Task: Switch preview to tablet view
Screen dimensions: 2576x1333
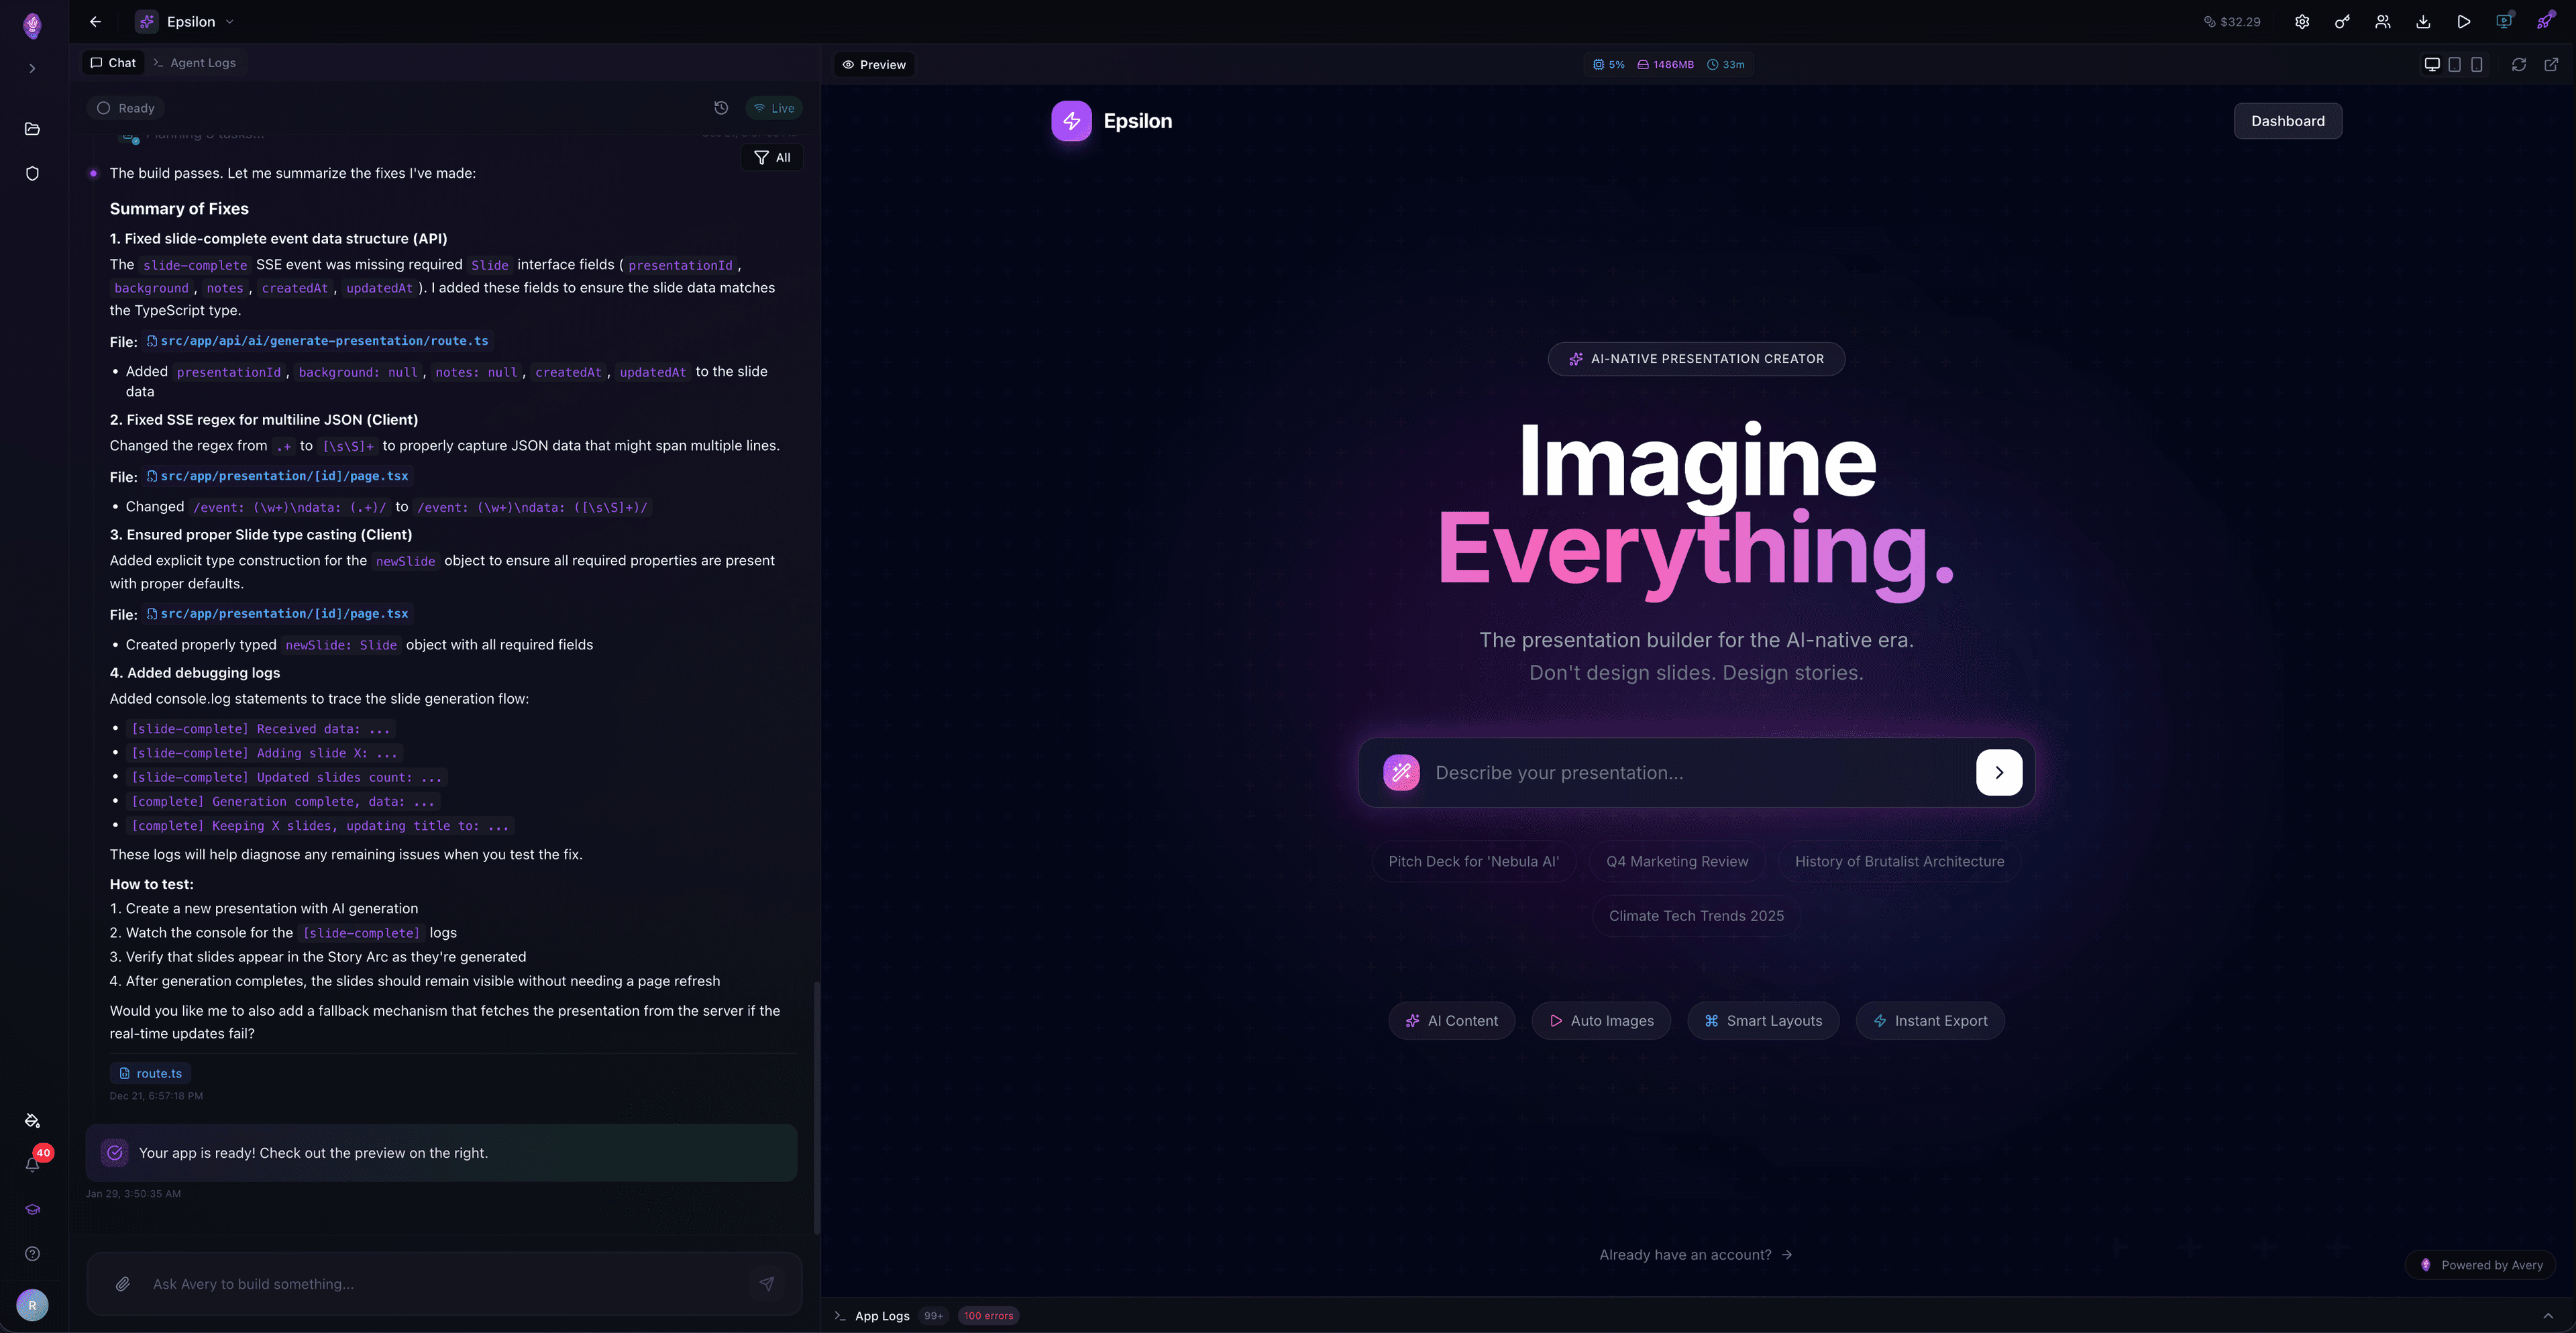Action: click(x=2454, y=64)
